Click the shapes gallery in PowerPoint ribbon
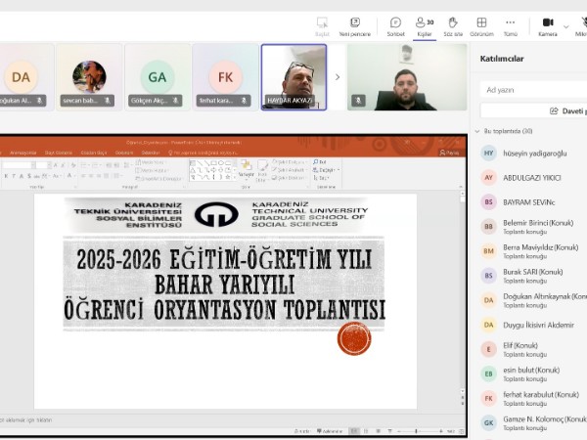Viewport: 587px width, 440px height. coord(212,170)
